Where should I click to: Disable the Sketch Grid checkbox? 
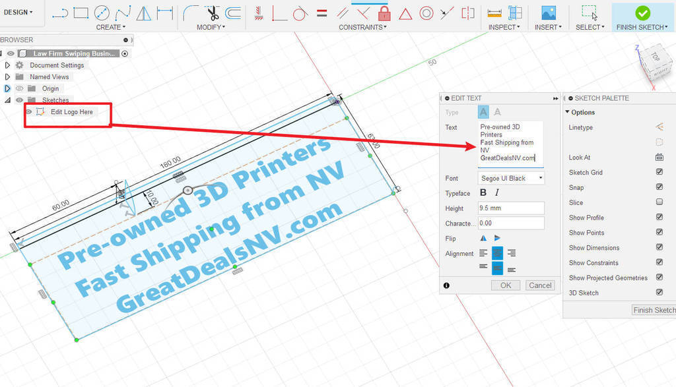(659, 172)
